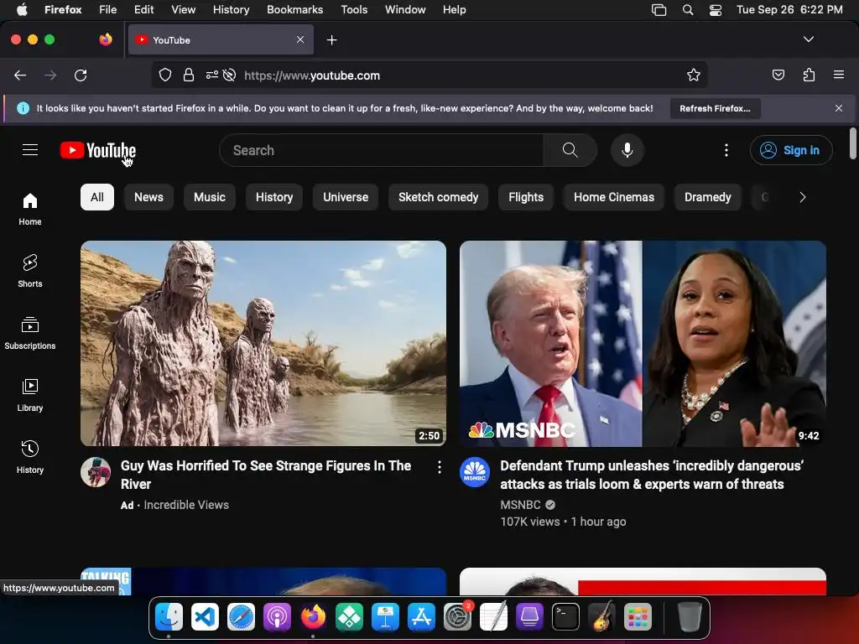Click the search magnifier button on YouTube
This screenshot has width=859, height=644.
pyautogui.click(x=570, y=150)
